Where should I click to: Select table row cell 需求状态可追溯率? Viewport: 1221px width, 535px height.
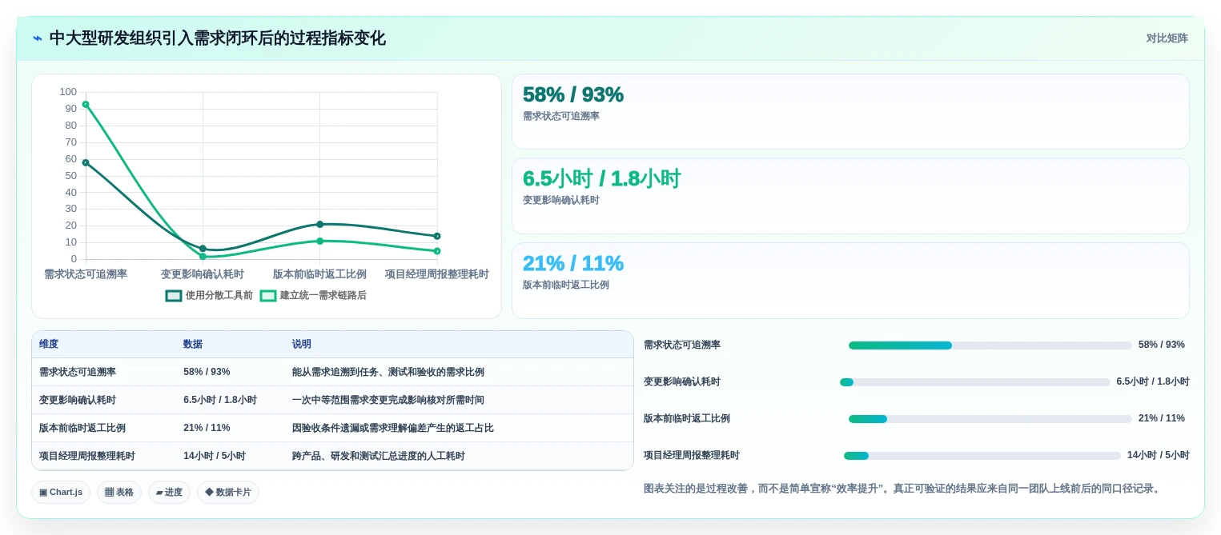coord(78,373)
